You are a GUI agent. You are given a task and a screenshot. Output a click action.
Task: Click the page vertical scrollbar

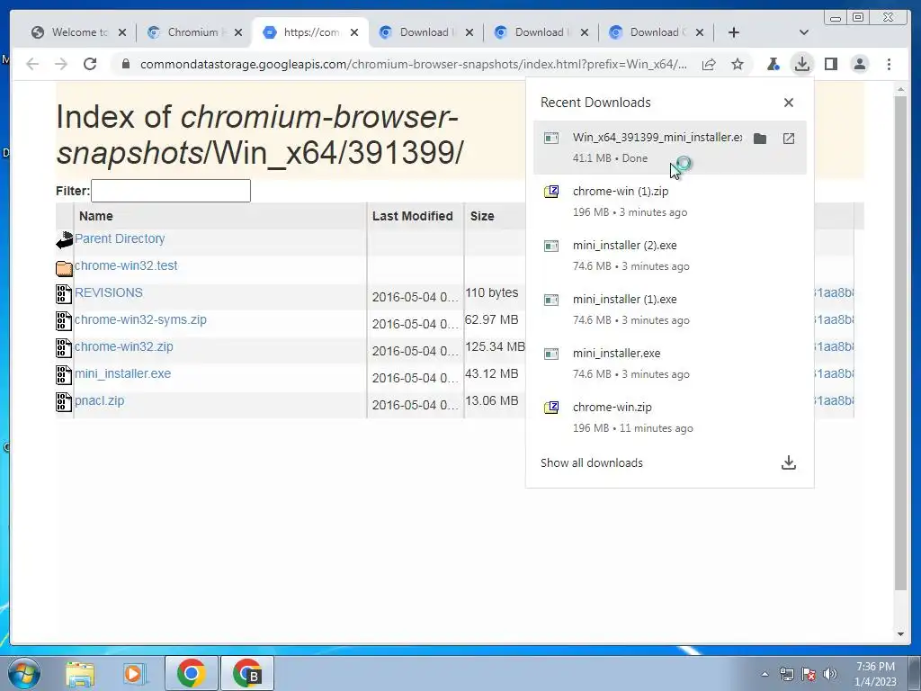tap(900, 344)
